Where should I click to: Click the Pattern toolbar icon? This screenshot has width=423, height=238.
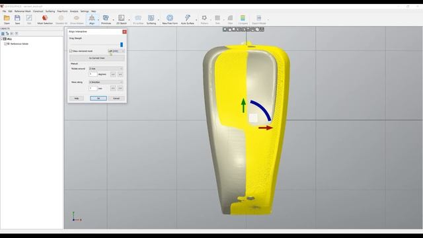(204, 18)
